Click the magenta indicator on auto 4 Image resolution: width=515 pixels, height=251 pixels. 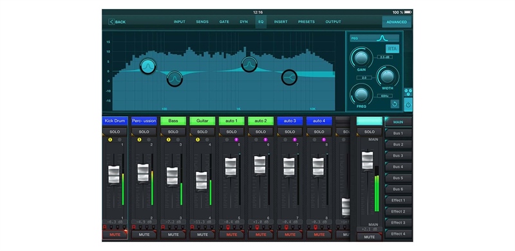click(x=324, y=139)
